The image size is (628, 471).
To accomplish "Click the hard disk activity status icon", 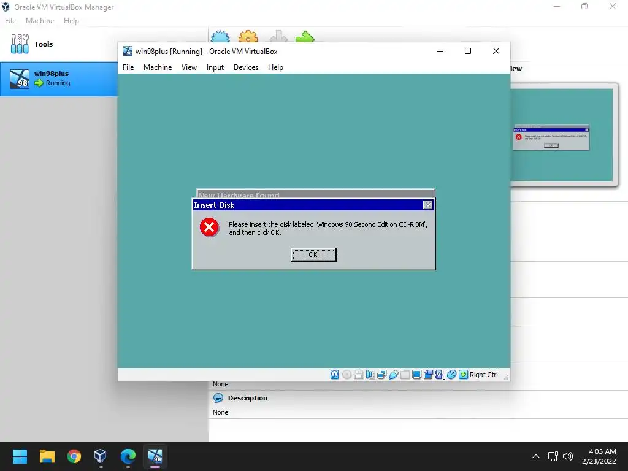I will pyautogui.click(x=334, y=375).
